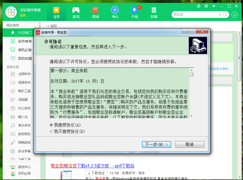Click the 返回 back link
This screenshot has width=243, height=180.
[52, 26]
